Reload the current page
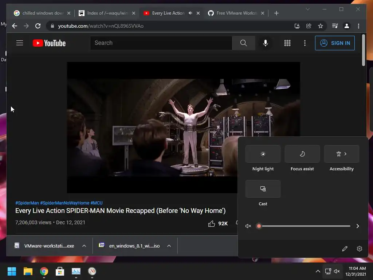Image resolution: width=373 pixels, height=280 pixels. point(38,26)
